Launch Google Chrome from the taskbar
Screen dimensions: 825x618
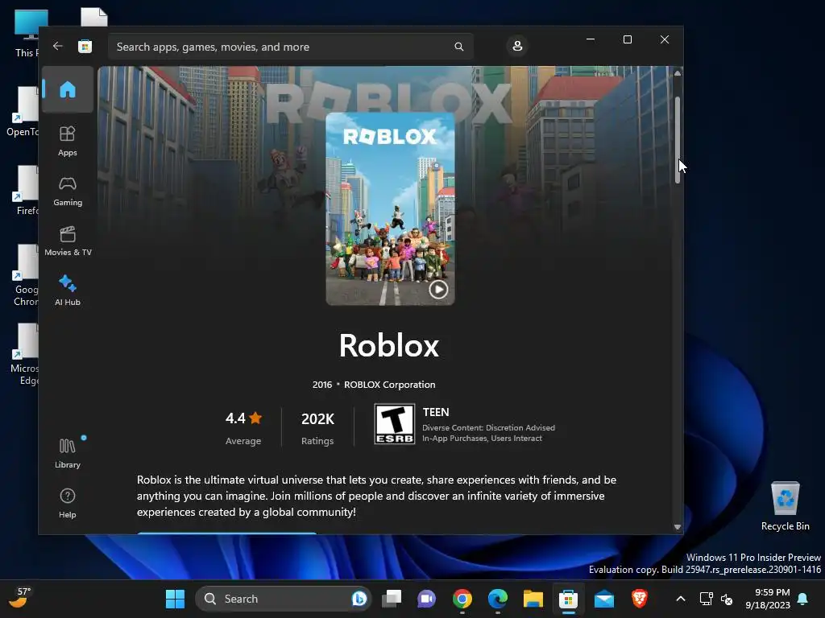point(462,599)
